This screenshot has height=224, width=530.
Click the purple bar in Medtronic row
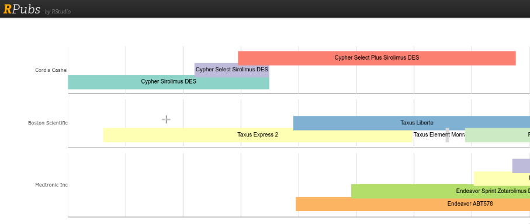tap(521, 166)
